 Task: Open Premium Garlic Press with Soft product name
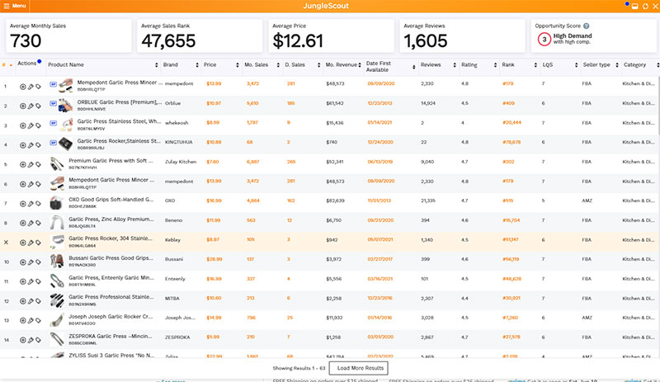(x=111, y=160)
